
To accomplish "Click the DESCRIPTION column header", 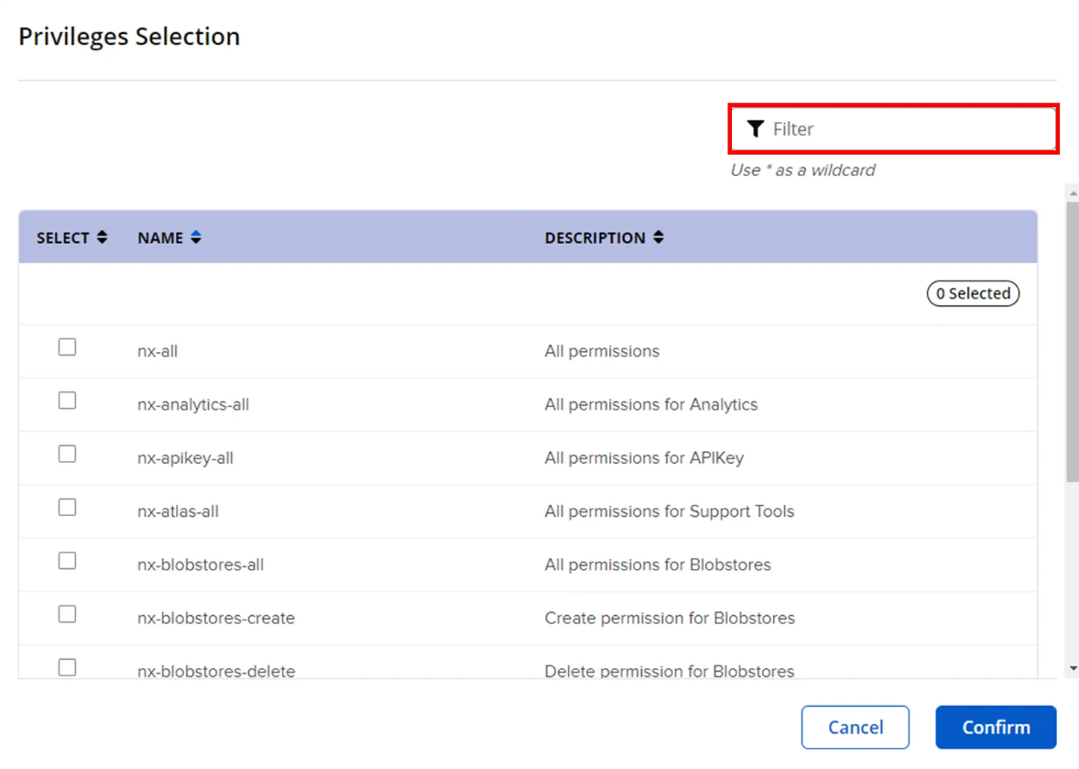I will pos(595,237).
